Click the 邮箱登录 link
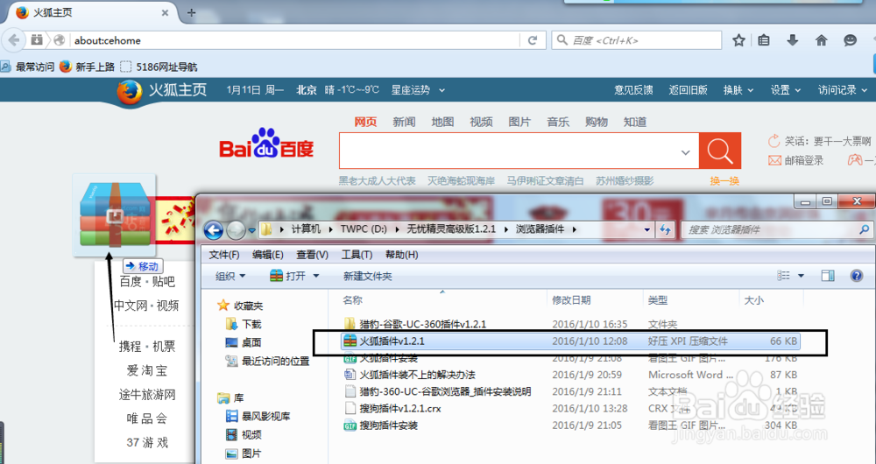The image size is (876, 464). click(795, 161)
